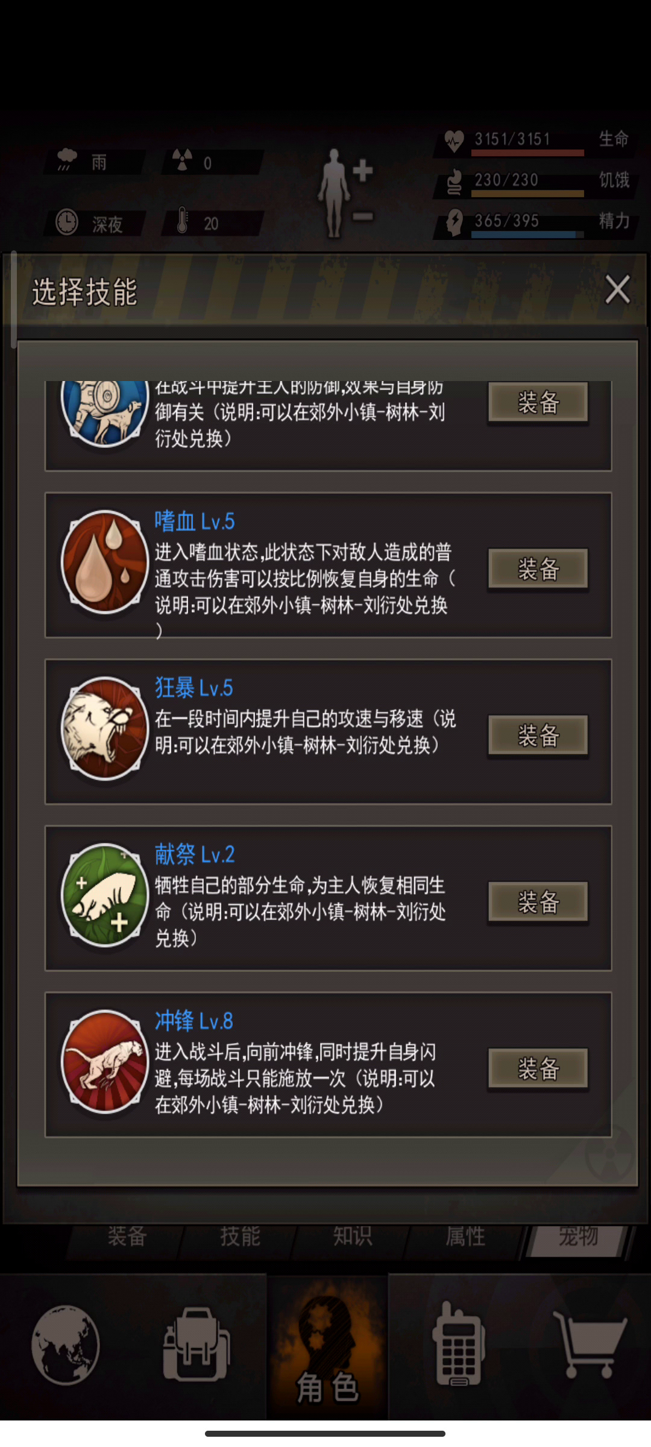The width and height of the screenshot is (651, 1447).
Task: Equip the 献祭 Lv.2 skill
Action: (x=538, y=901)
